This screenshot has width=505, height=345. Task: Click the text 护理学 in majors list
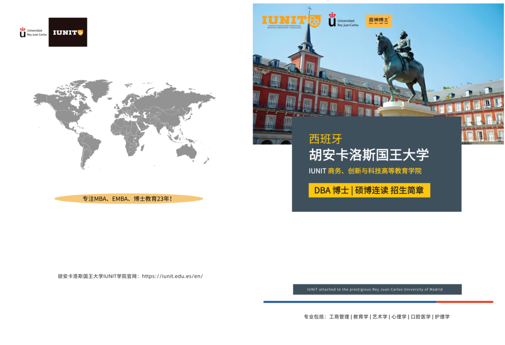(442, 317)
